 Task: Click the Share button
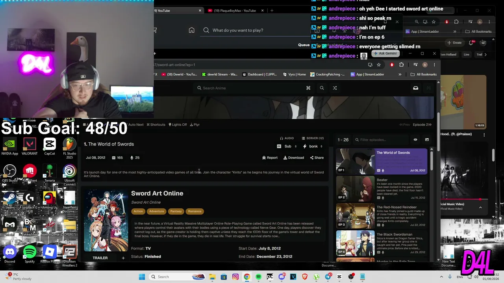tap(317, 158)
